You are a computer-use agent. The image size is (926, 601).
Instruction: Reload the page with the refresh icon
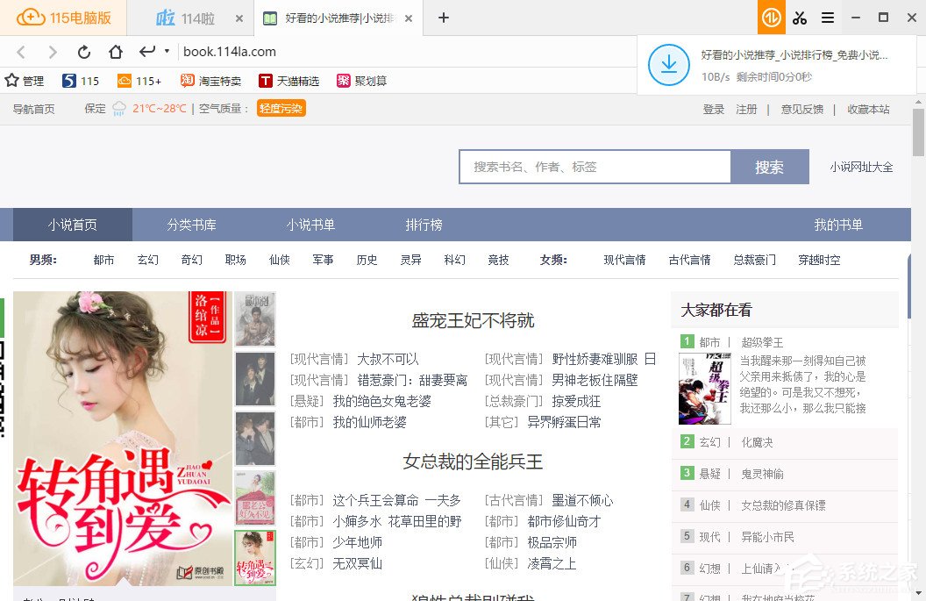point(84,52)
